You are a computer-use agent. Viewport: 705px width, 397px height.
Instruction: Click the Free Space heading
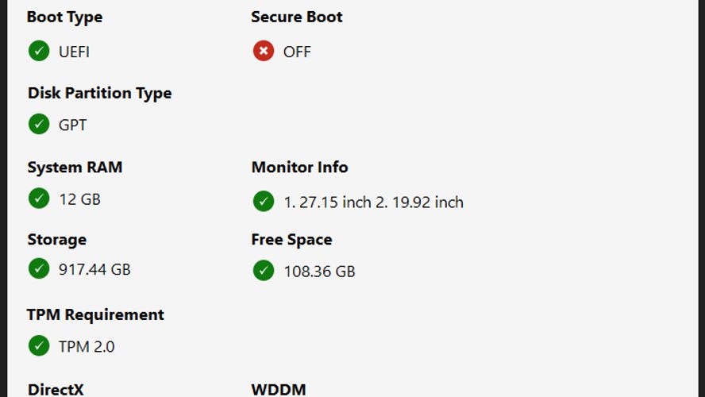pos(291,239)
